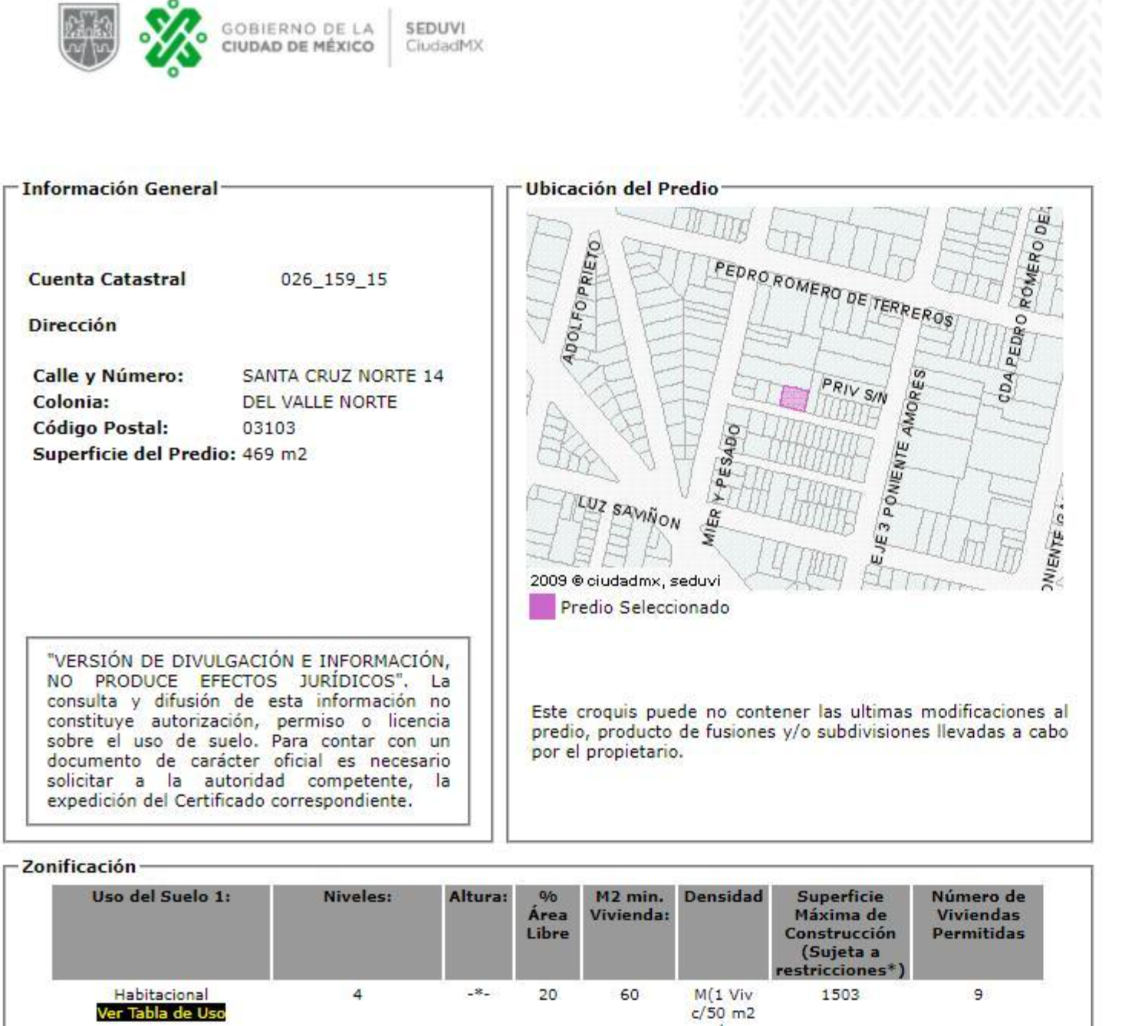Click the Habitacional land use cell

(x=161, y=995)
